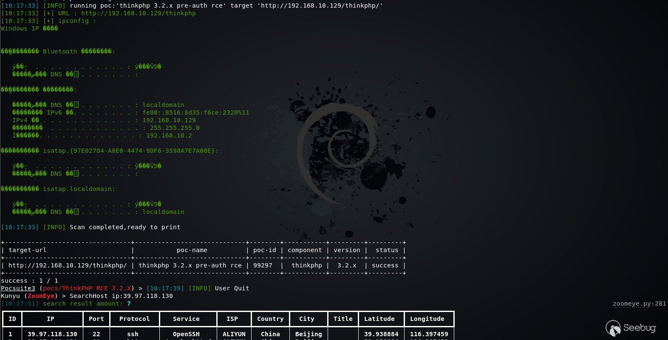This screenshot has width=668, height=340.
Task: Click the poc-name column header
Action: coord(192,250)
